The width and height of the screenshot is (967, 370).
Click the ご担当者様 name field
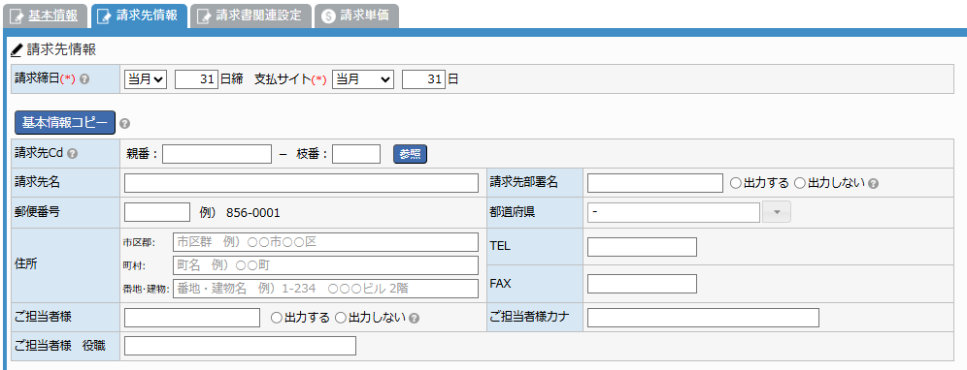tap(192, 318)
